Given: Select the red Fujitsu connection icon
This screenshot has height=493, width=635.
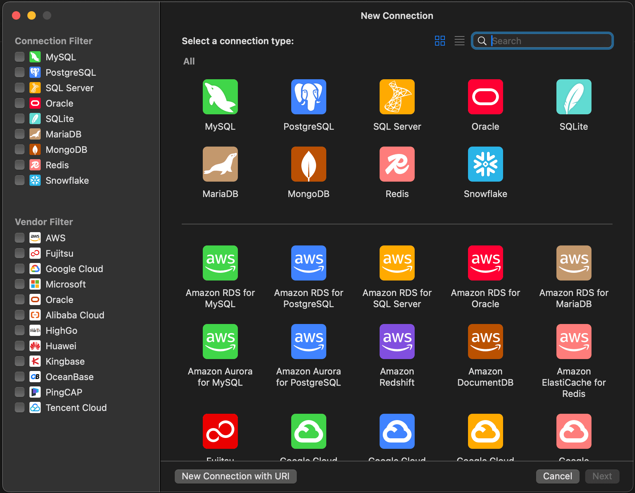Looking at the screenshot, I should [x=220, y=431].
